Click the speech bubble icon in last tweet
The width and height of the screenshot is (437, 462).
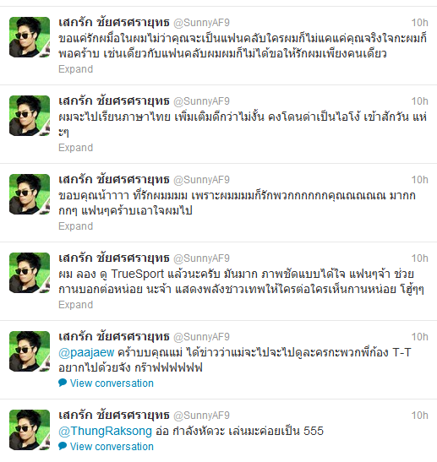click(63, 446)
